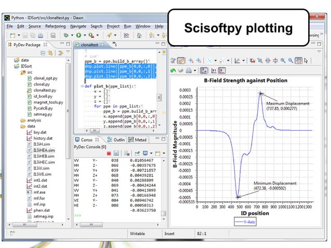Collapse the plot_b function fold marker
331x248 pixels.
coord(80,85)
